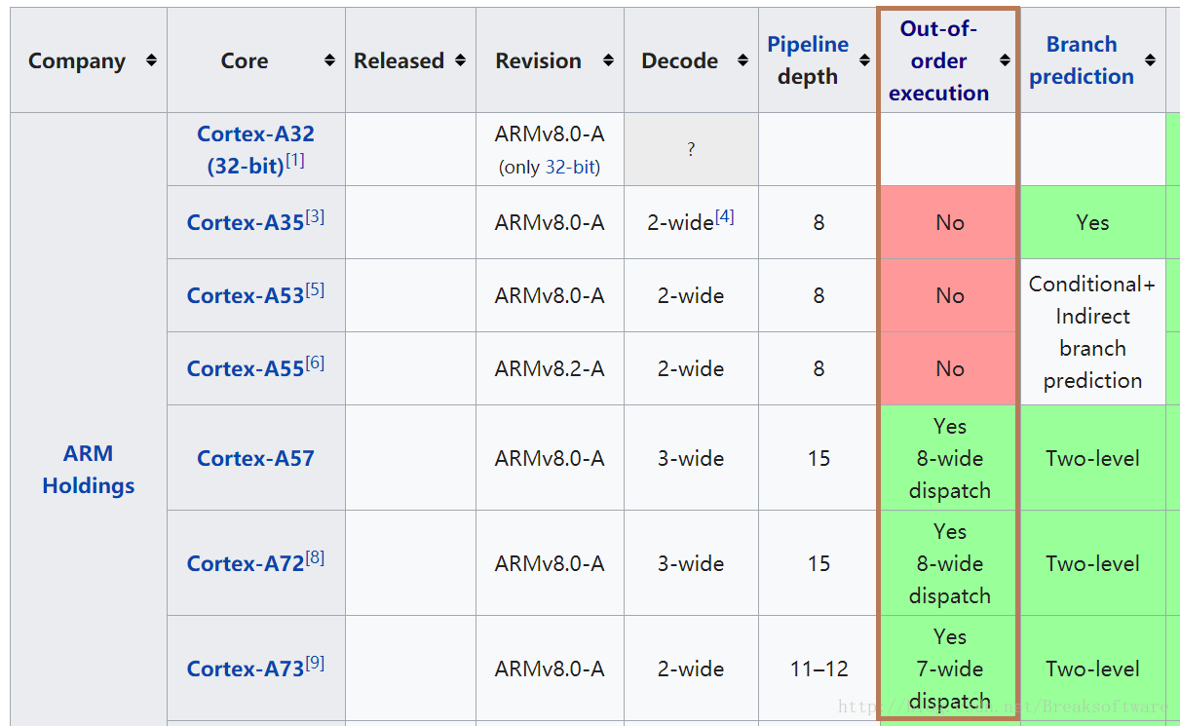Select 'No' cell in Cortex-A55 row

(950, 368)
